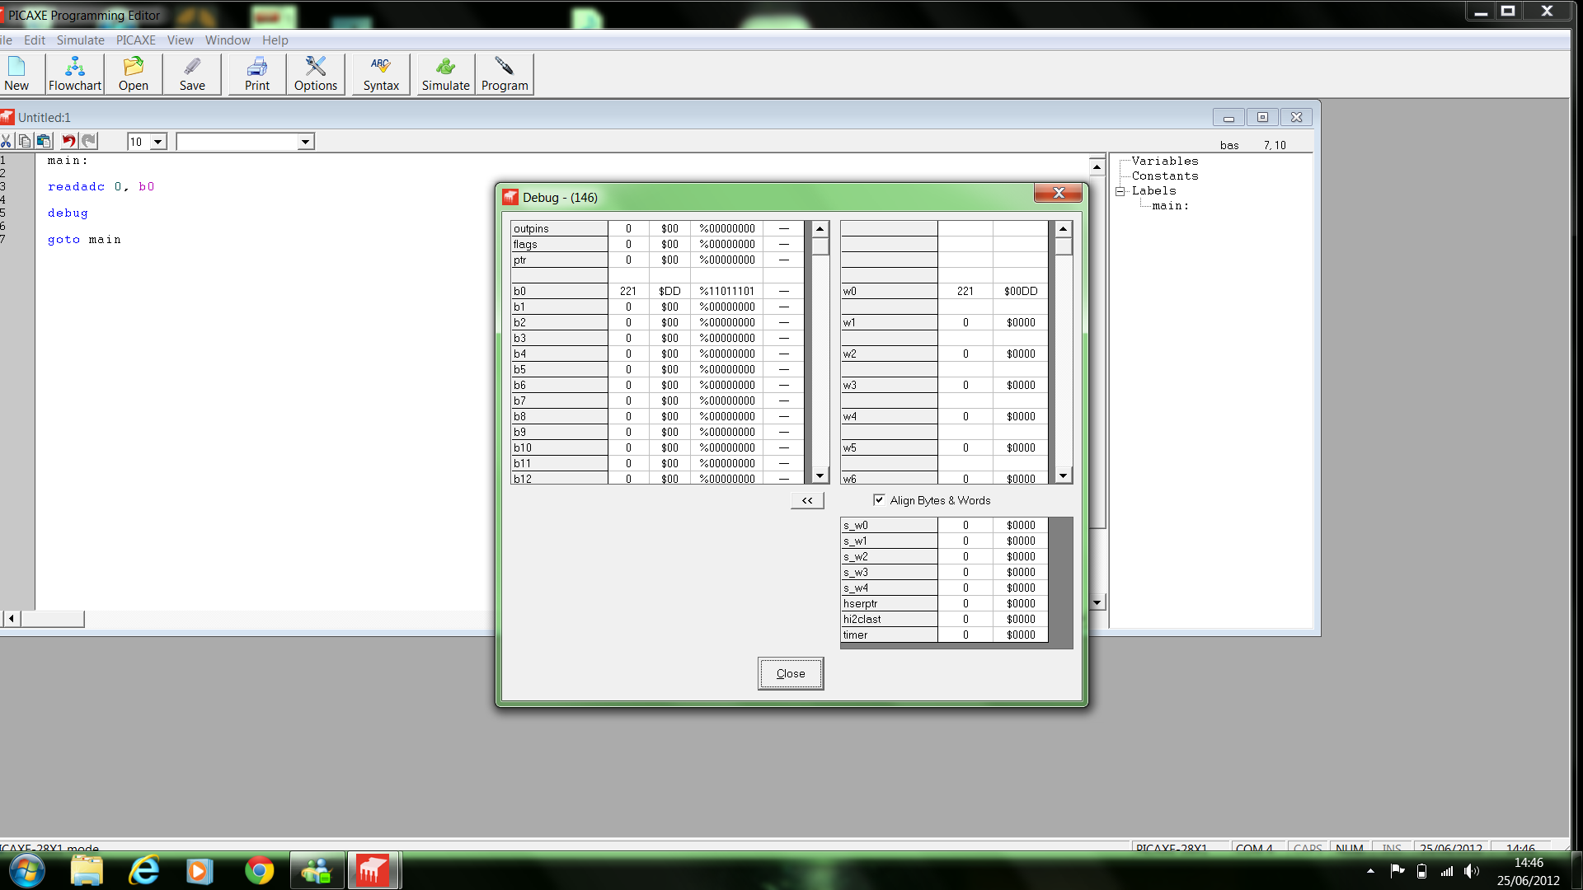Viewport: 1583px width, 890px height.
Task: Select Constants in the tree panel
Action: (1165, 176)
